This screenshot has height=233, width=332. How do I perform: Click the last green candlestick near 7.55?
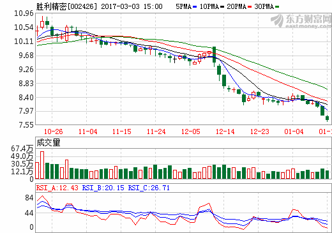point(328,118)
